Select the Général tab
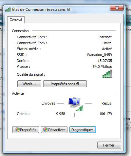The width and height of the screenshot is (131, 156). pyautogui.click(x=16, y=20)
